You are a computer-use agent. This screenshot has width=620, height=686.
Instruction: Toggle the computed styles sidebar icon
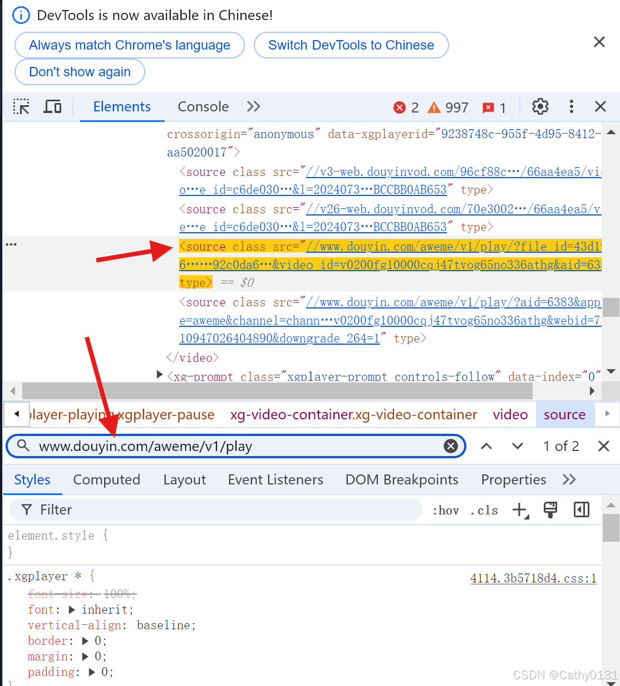(582, 509)
